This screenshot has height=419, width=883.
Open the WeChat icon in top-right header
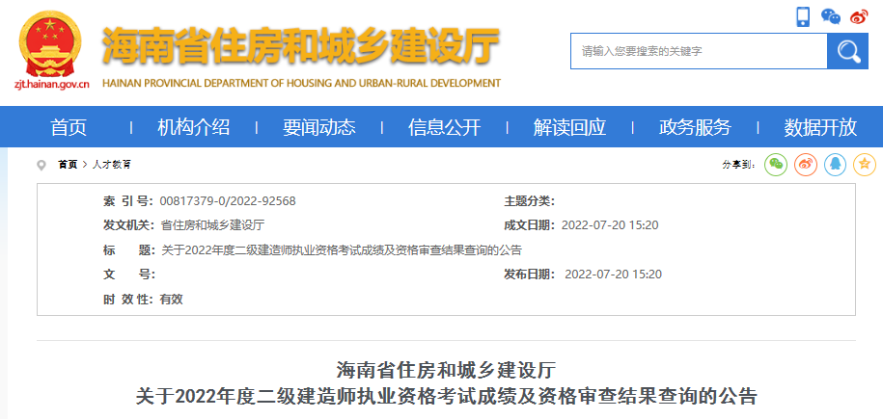[831, 16]
